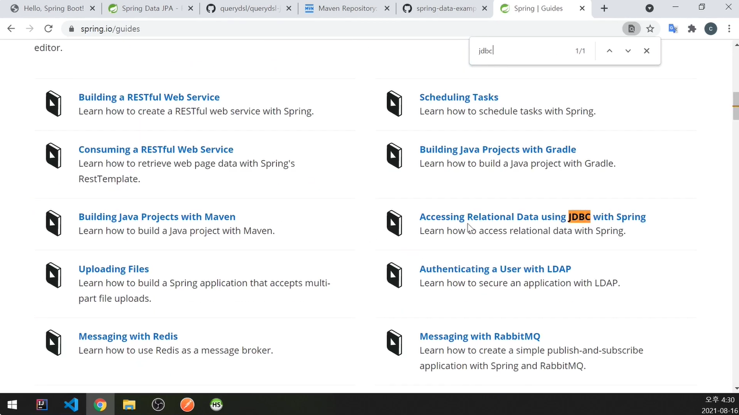Open the Building Java Projects with Maven guide
Screen dimensions: 739x415
(157, 216)
